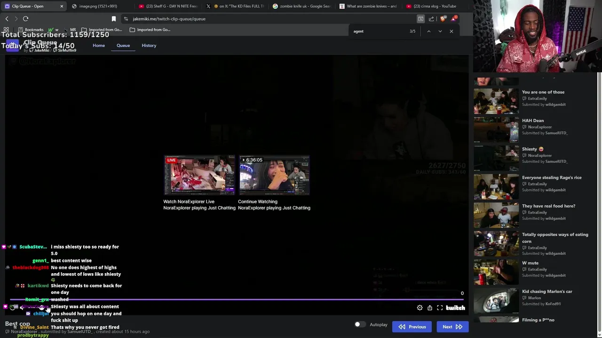Open queued clip They have real food here?
The image size is (602, 338).
point(548,206)
